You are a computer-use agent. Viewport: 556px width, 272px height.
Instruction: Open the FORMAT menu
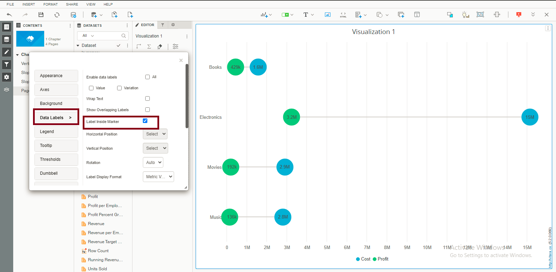tap(50, 4)
